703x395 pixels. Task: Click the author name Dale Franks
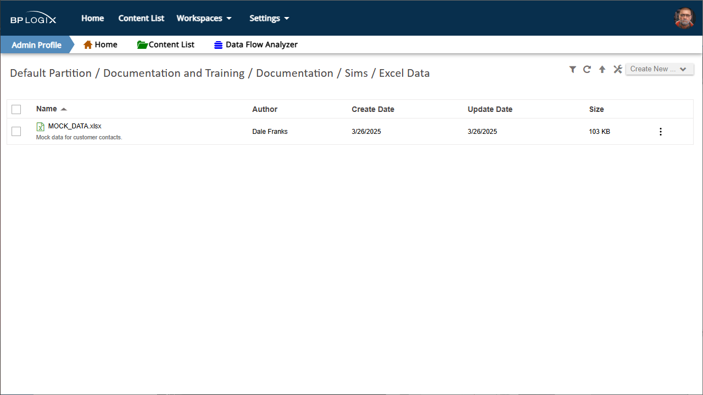coord(270,132)
